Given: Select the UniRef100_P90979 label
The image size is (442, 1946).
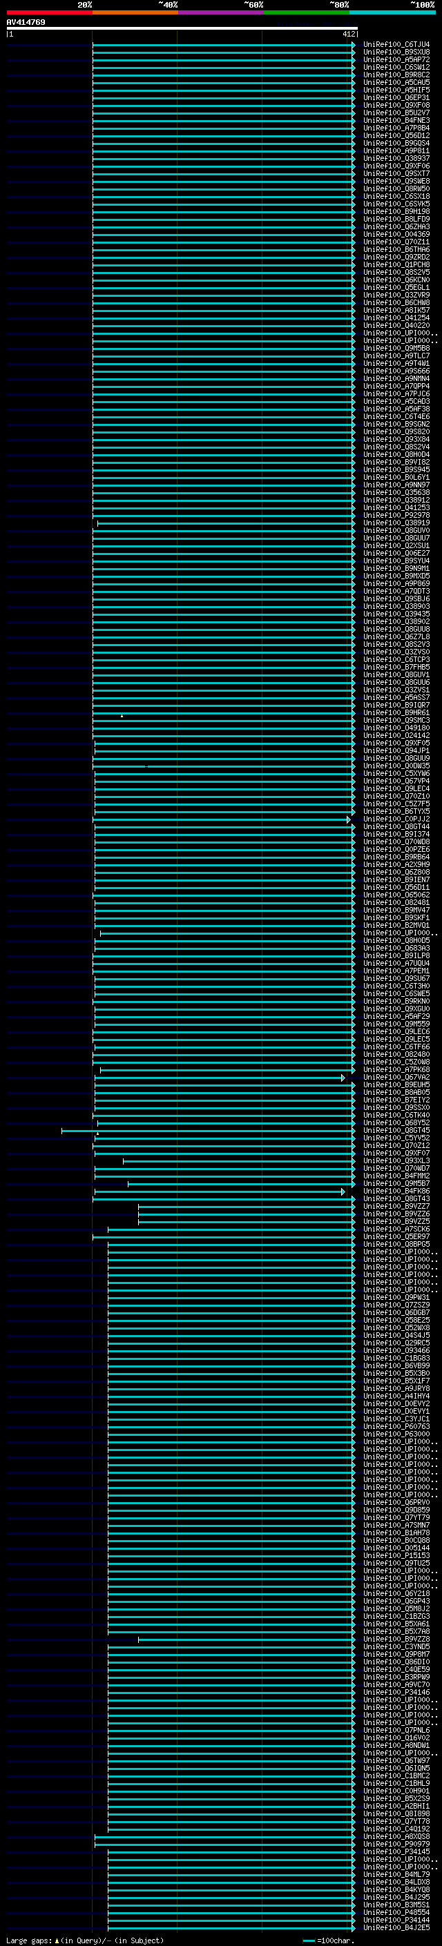Looking at the screenshot, I should coord(396,1844).
